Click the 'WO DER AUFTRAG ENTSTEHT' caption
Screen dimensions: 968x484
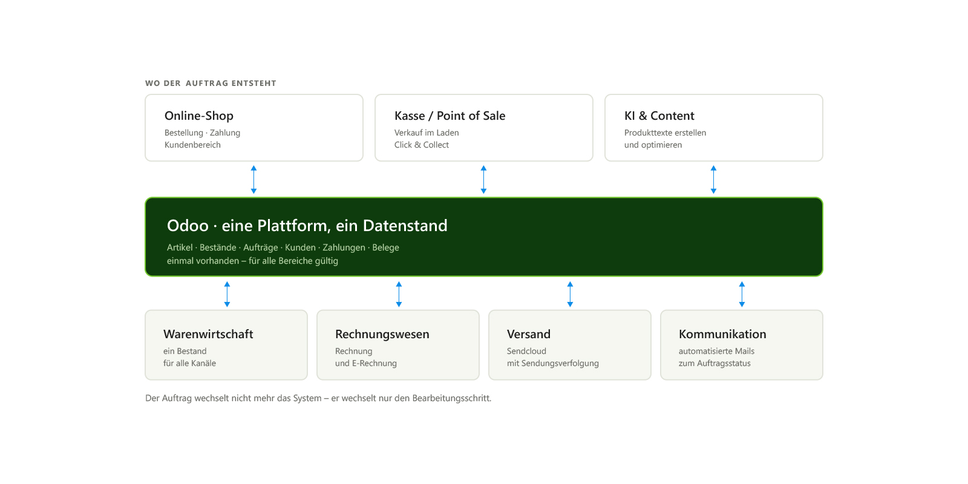[211, 83]
